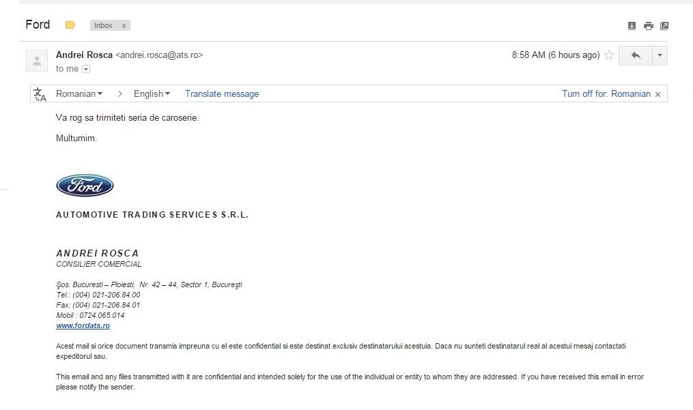The image size is (693, 410).
Task: Click the Translate message link
Action: click(x=222, y=93)
